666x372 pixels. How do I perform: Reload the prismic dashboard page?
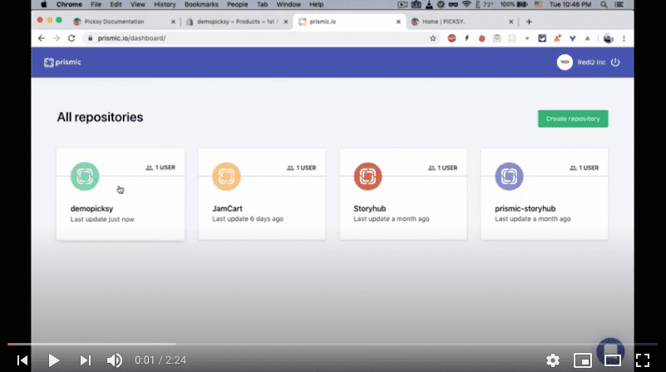click(x=72, y=38)
